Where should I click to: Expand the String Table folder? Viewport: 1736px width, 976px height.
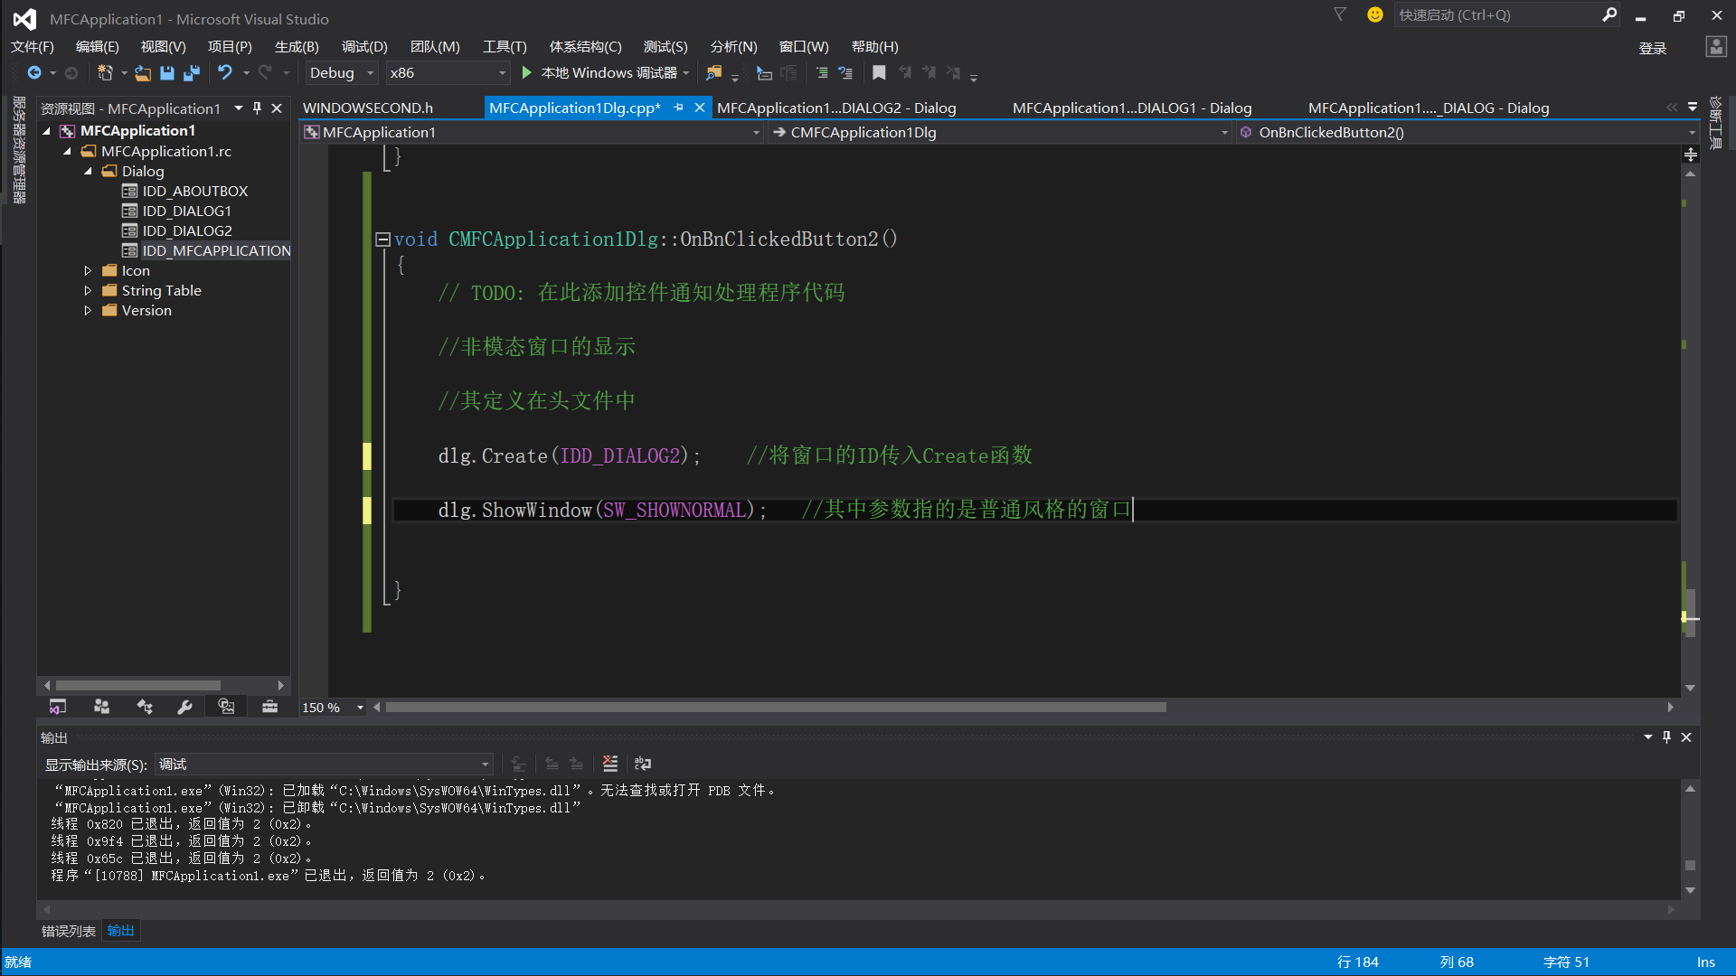point(88,291)
